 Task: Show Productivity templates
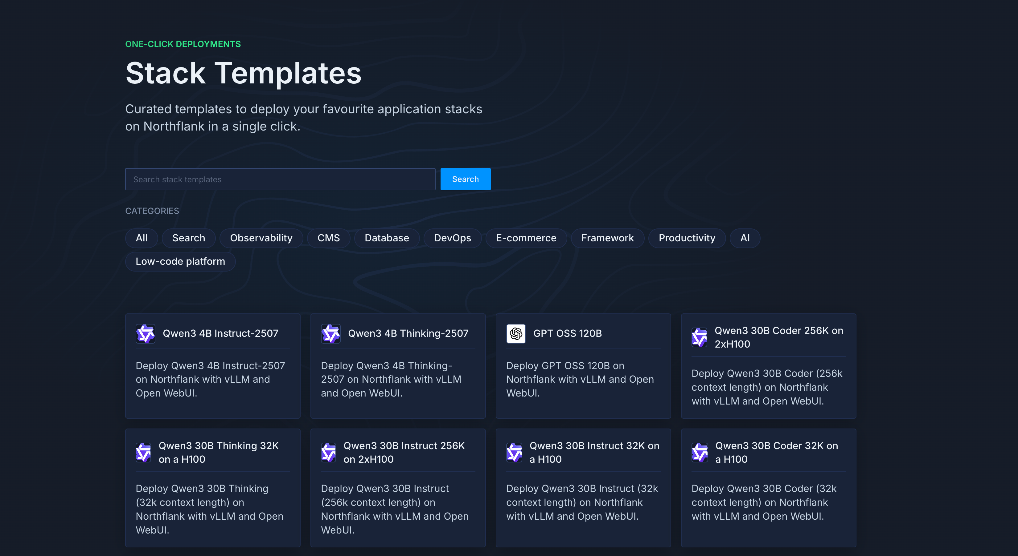pyautogui.click(x=687, y=238)
